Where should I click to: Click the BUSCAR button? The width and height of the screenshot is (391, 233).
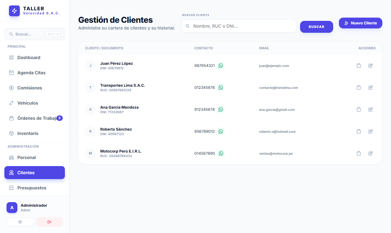coord(316,27)
